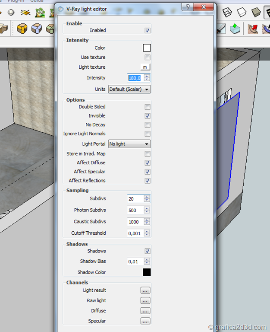Click the white sphere toolbar icon
Screen dimensions: 270x332
point(11,12)
